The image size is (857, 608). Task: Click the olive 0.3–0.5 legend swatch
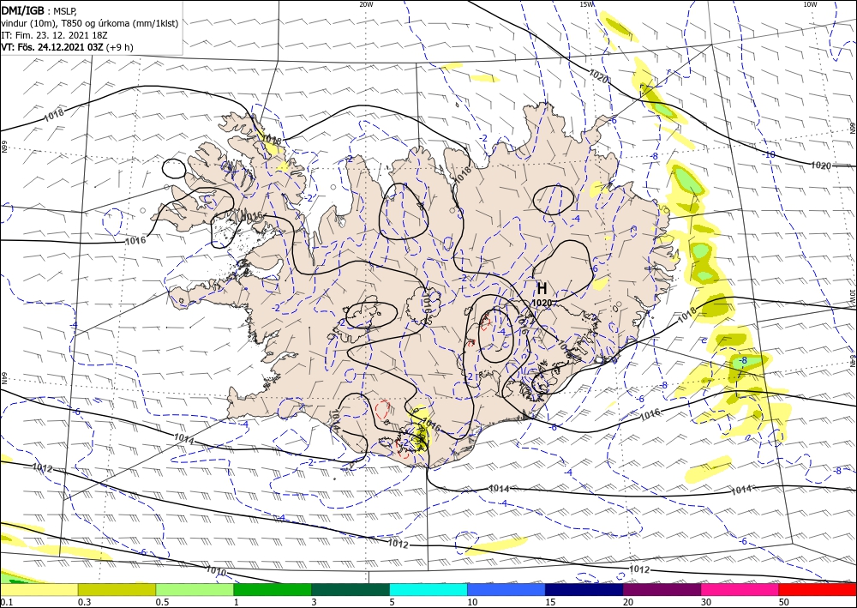point(117,589)
